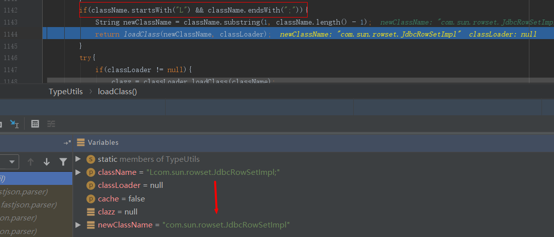The image size is (554, 237).
Task: Click the Run to Cursor icon
Action: 14,124
